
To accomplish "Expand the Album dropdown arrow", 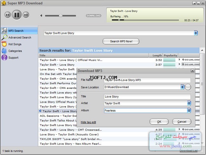I will coord(189,111).
